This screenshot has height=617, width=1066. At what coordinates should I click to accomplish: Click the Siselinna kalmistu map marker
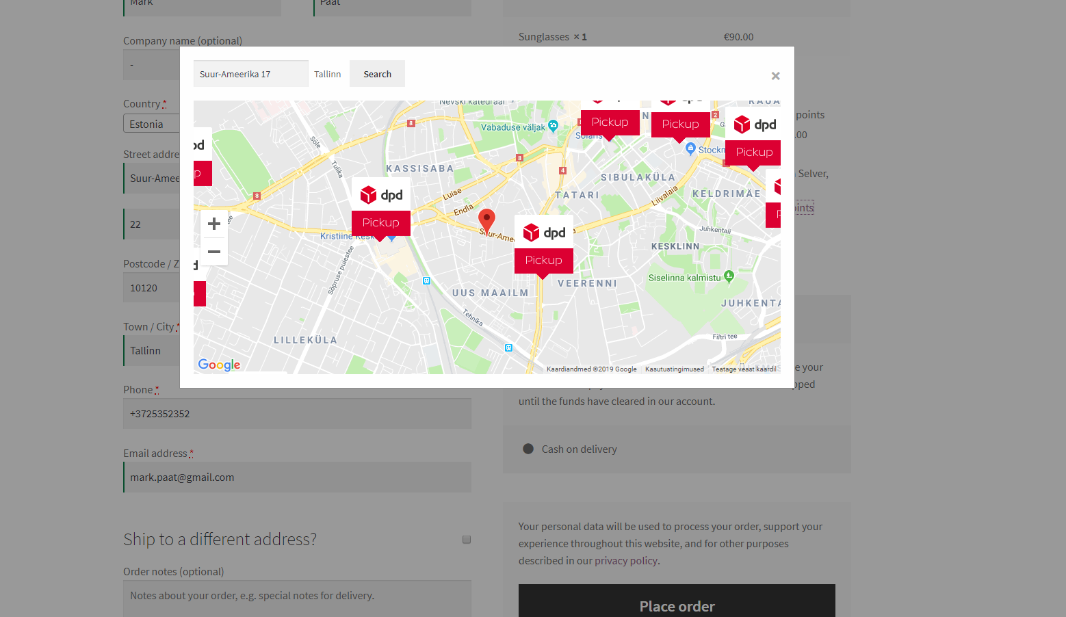pyautogui.click(x=729, y=276)
